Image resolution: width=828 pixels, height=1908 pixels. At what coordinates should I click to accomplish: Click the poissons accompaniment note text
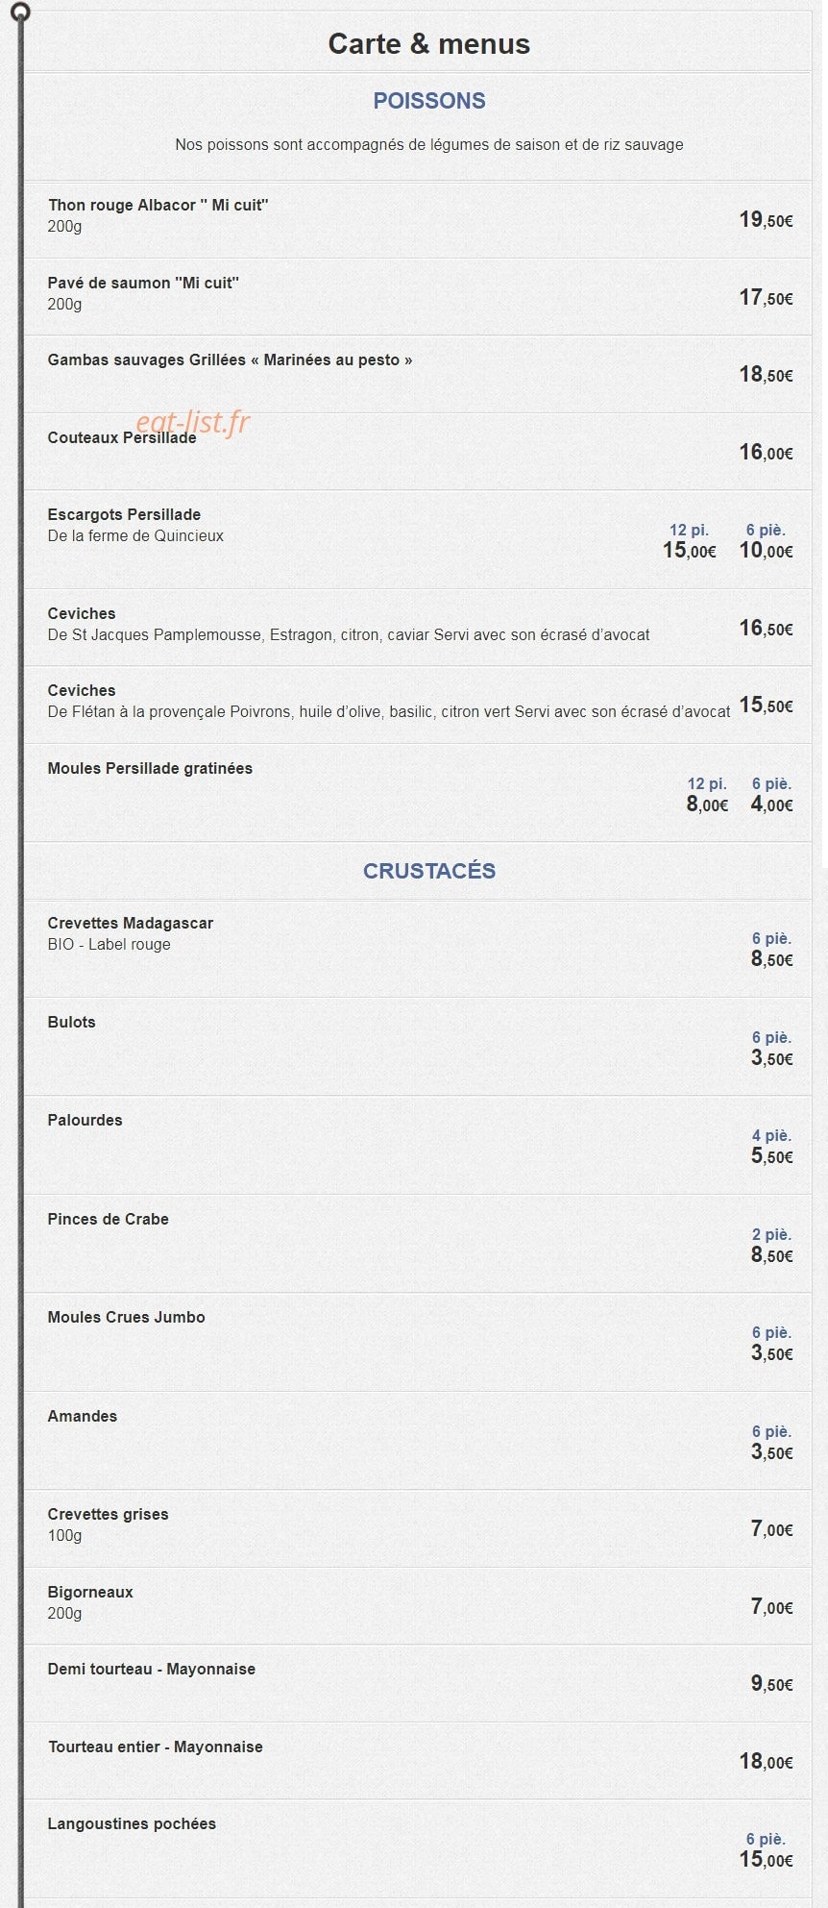429,145
